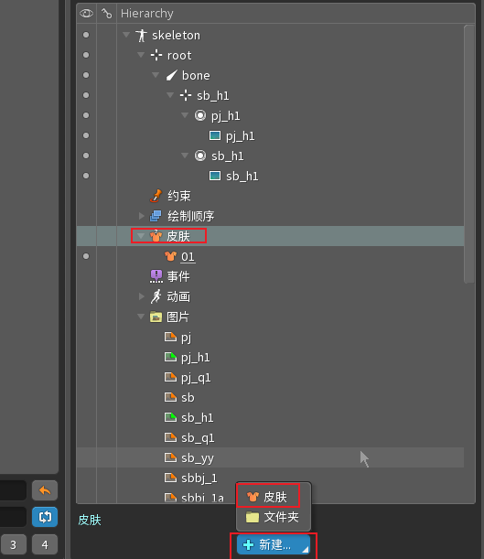Toggle visibility dot for skin 01
Viewport: 484px width, 559px height.
[86, 256]
